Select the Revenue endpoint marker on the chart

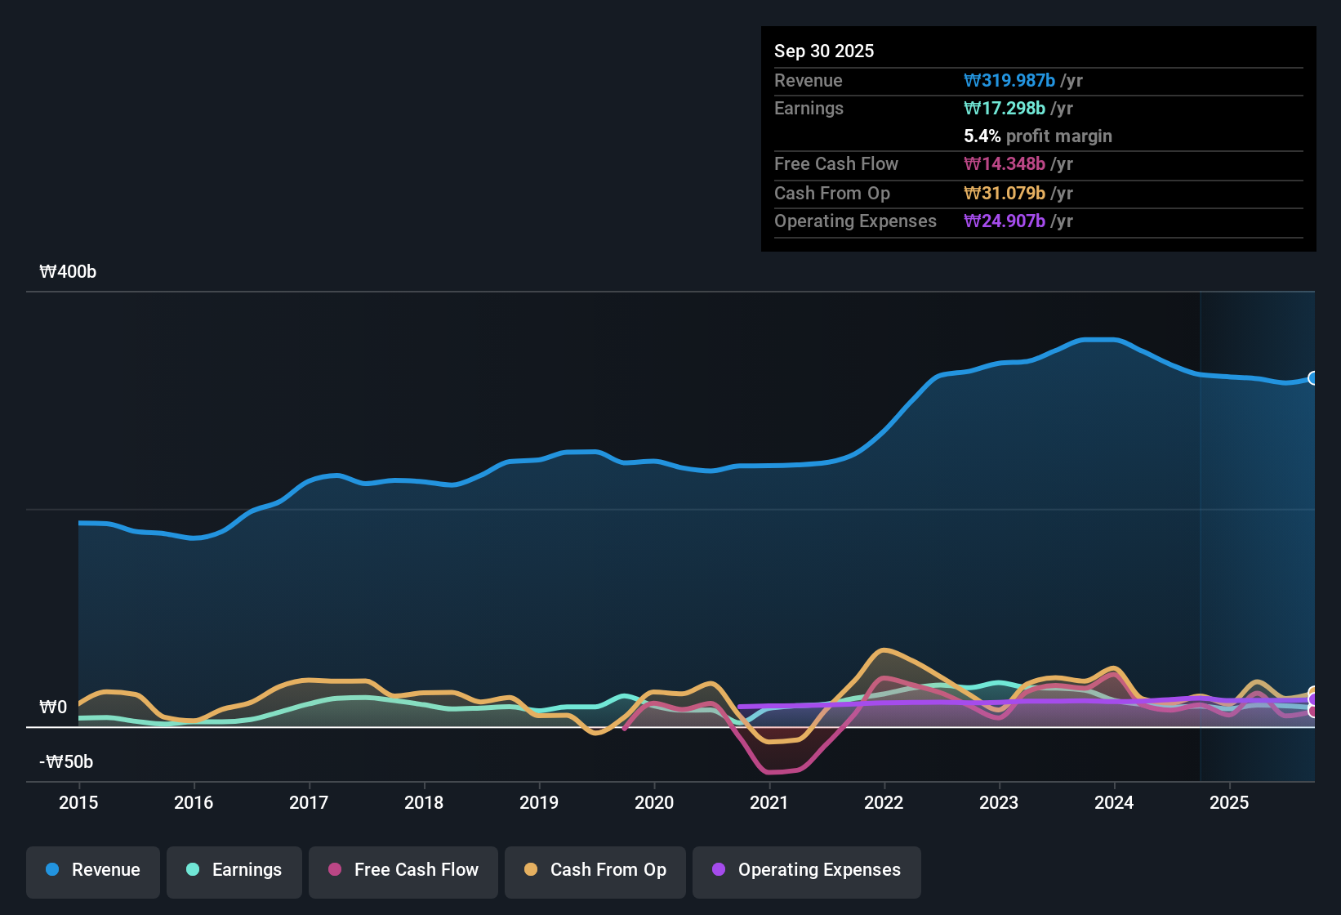click(1312, 378)
